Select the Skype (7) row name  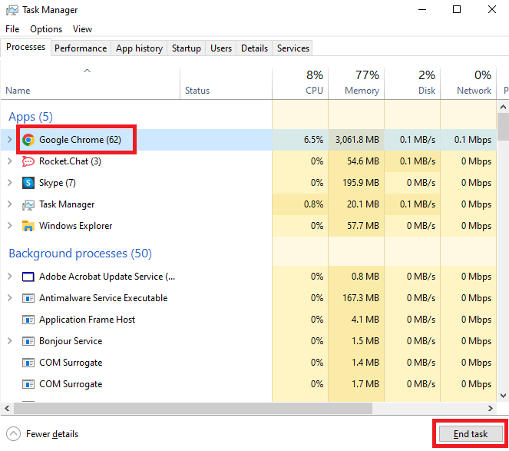click(58, 183)
